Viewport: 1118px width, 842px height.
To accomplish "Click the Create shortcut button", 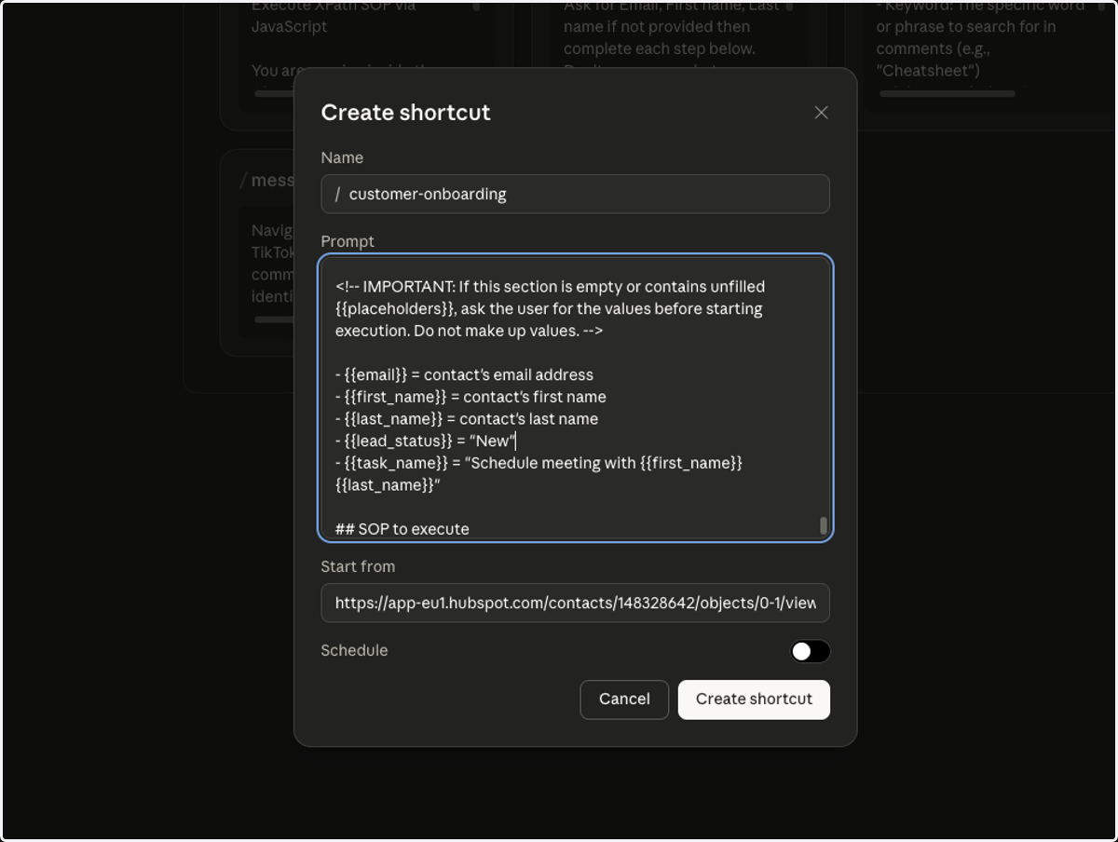I will click(754, 699).
